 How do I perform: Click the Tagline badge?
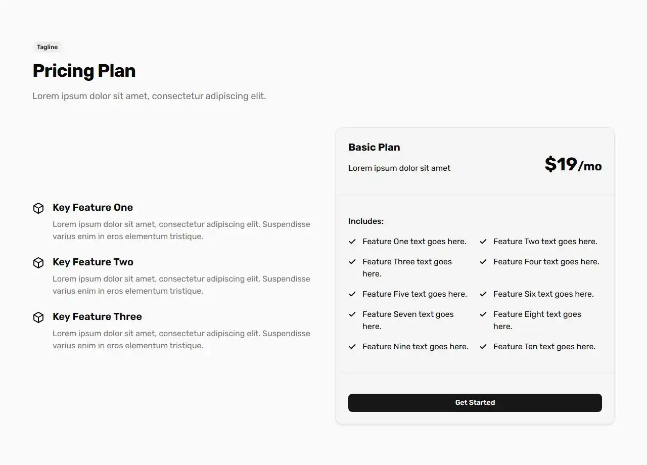tap(48, 47)
